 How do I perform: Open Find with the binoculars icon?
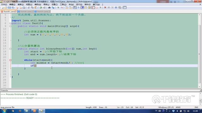[49, 8]
